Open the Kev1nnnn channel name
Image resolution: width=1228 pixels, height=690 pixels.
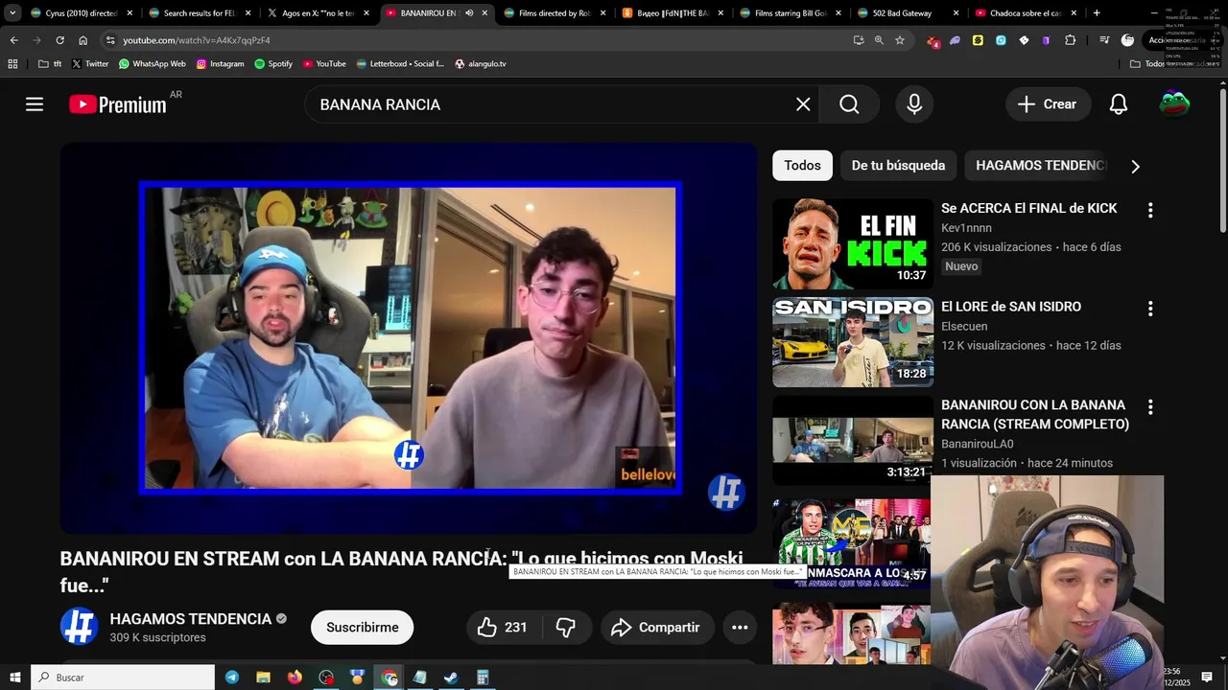click(x=966, y=228)
